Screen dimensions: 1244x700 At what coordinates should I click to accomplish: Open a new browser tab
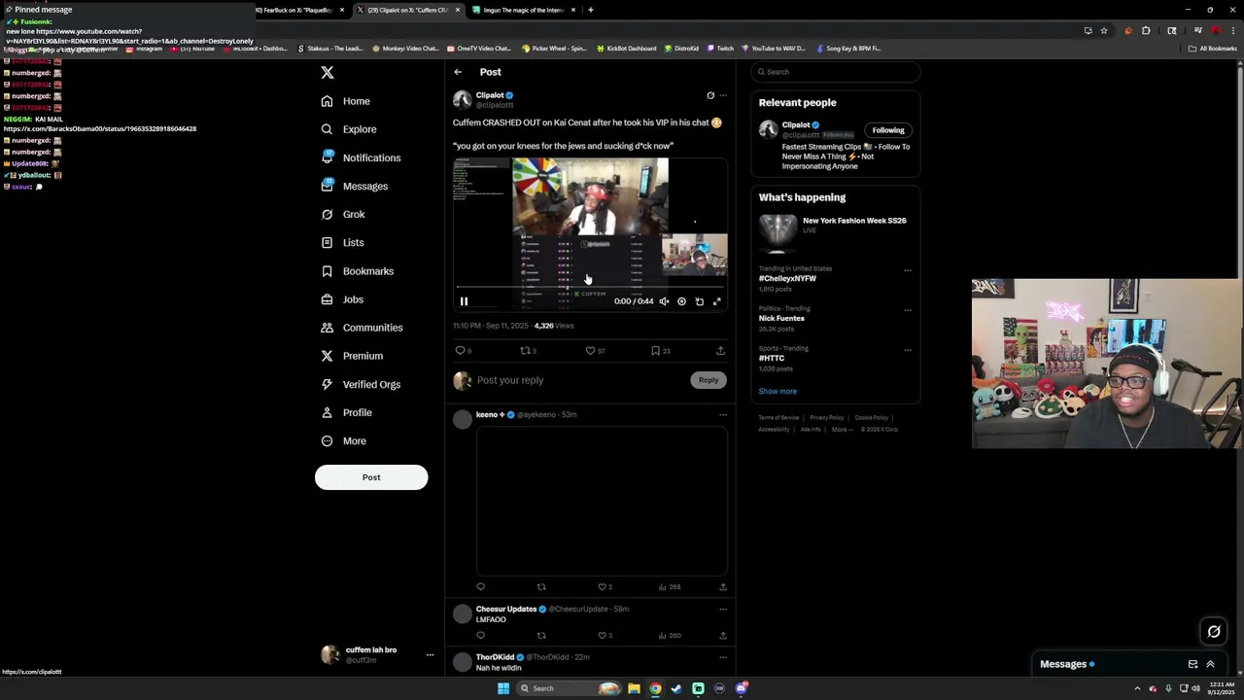[590, 10]
